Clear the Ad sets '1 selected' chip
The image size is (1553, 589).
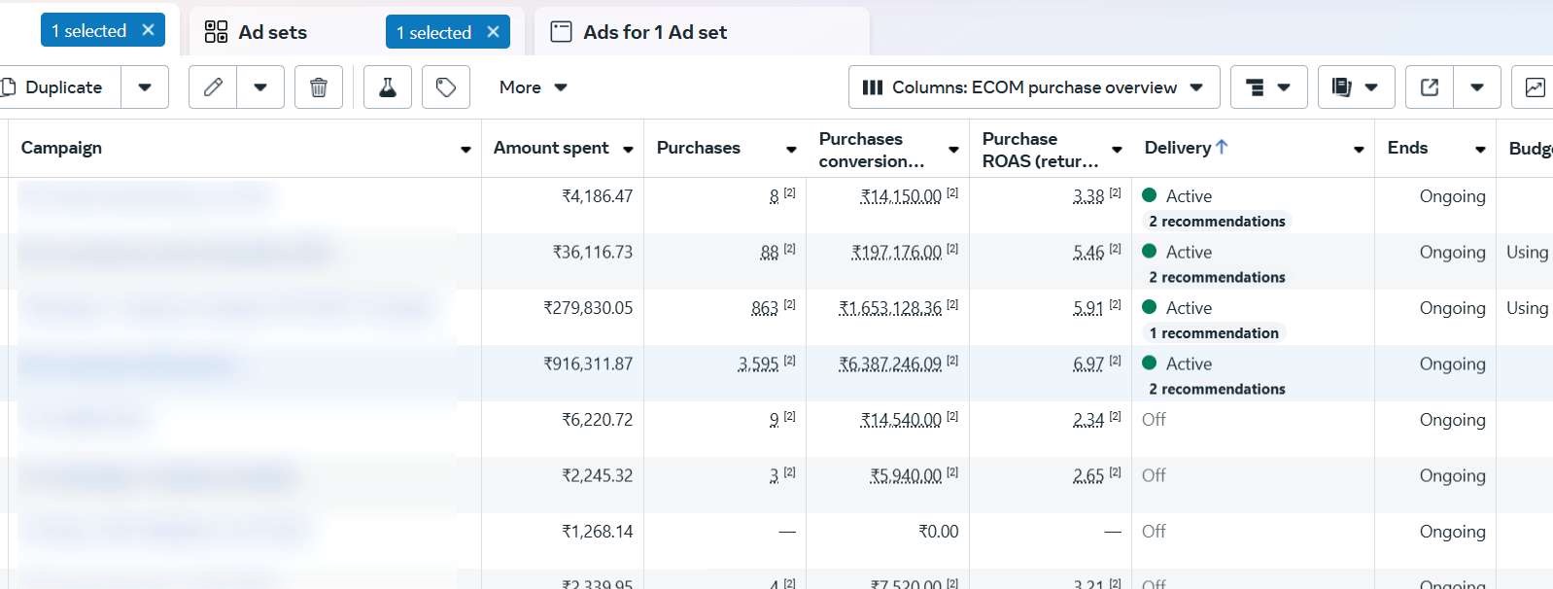493,32
